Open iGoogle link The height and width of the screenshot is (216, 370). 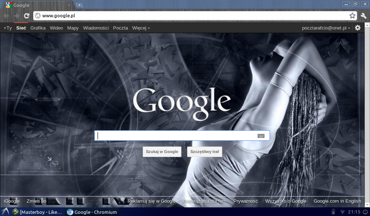(x=12, y=201)
